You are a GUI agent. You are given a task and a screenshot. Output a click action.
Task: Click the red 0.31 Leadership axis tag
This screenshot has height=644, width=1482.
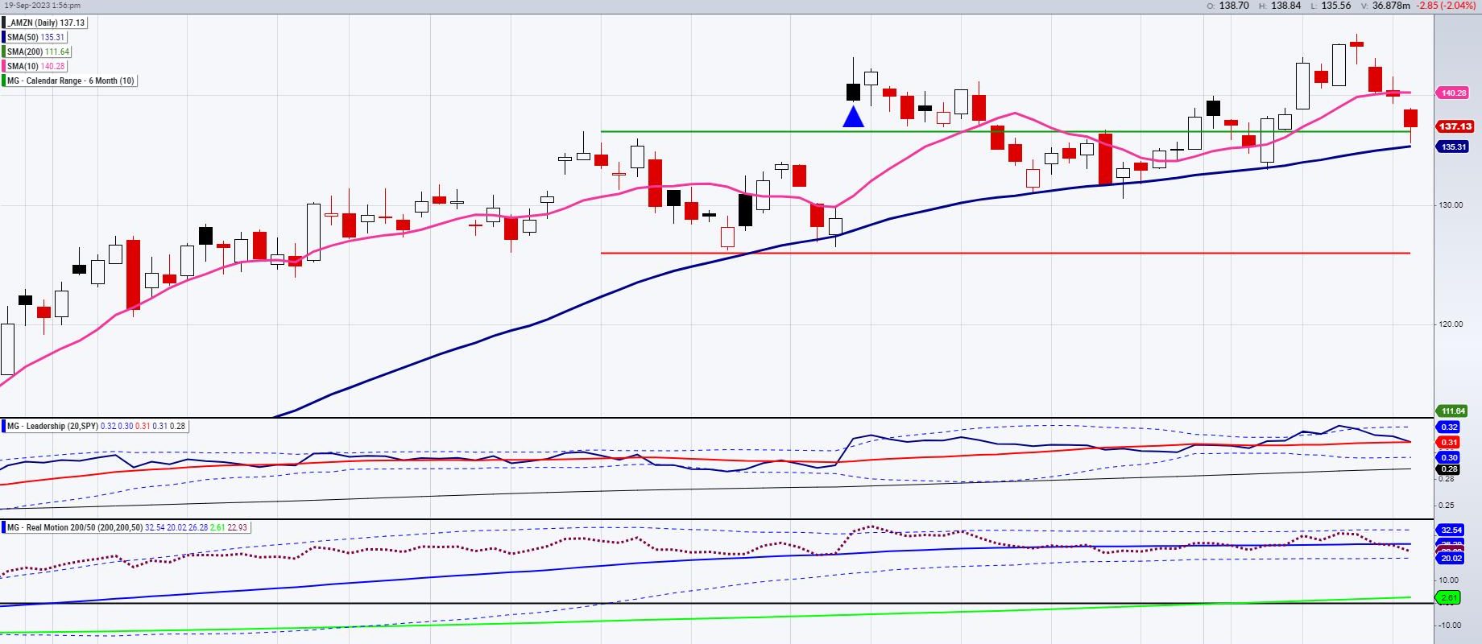tap(1449, 442)
